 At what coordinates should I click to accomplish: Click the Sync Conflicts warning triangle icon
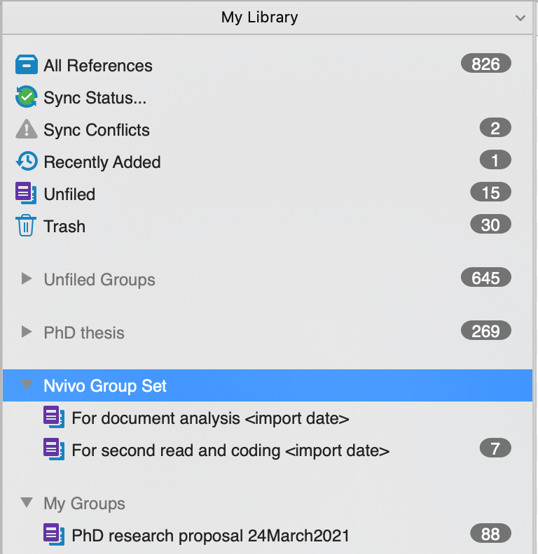[x=26, y=129]
